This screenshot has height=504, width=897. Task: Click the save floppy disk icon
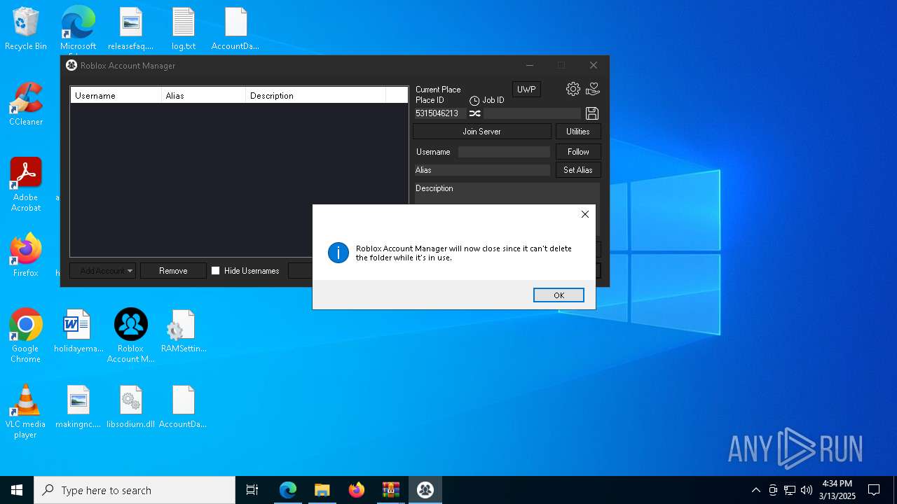pos(592,113)
